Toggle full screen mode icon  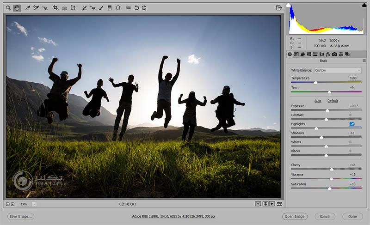click(x=279, y=8)
